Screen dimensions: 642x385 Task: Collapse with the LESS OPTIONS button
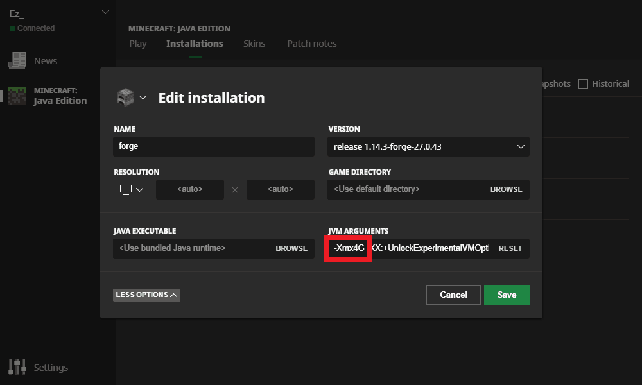146,295
